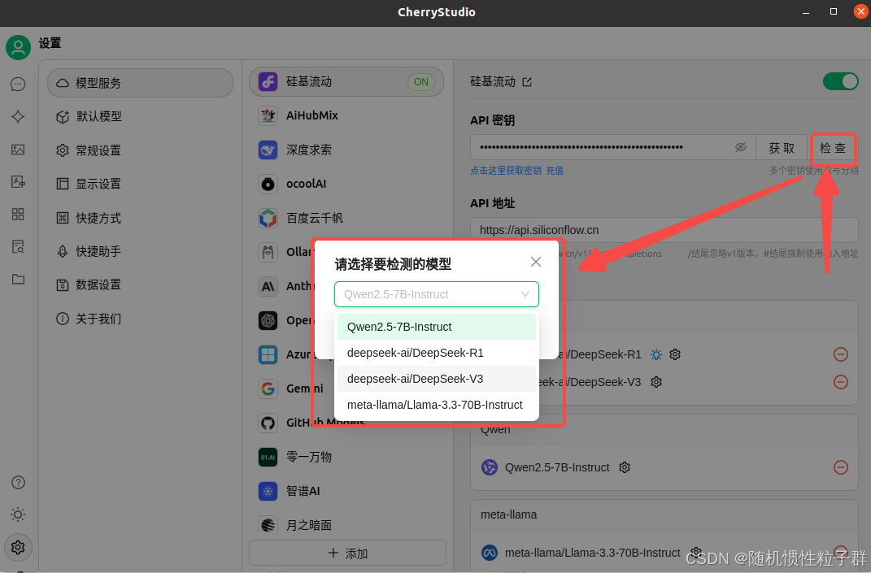This screenshot has width=871, height=573.
Task: Click the 检查 API key button
Action: point(833,148)
